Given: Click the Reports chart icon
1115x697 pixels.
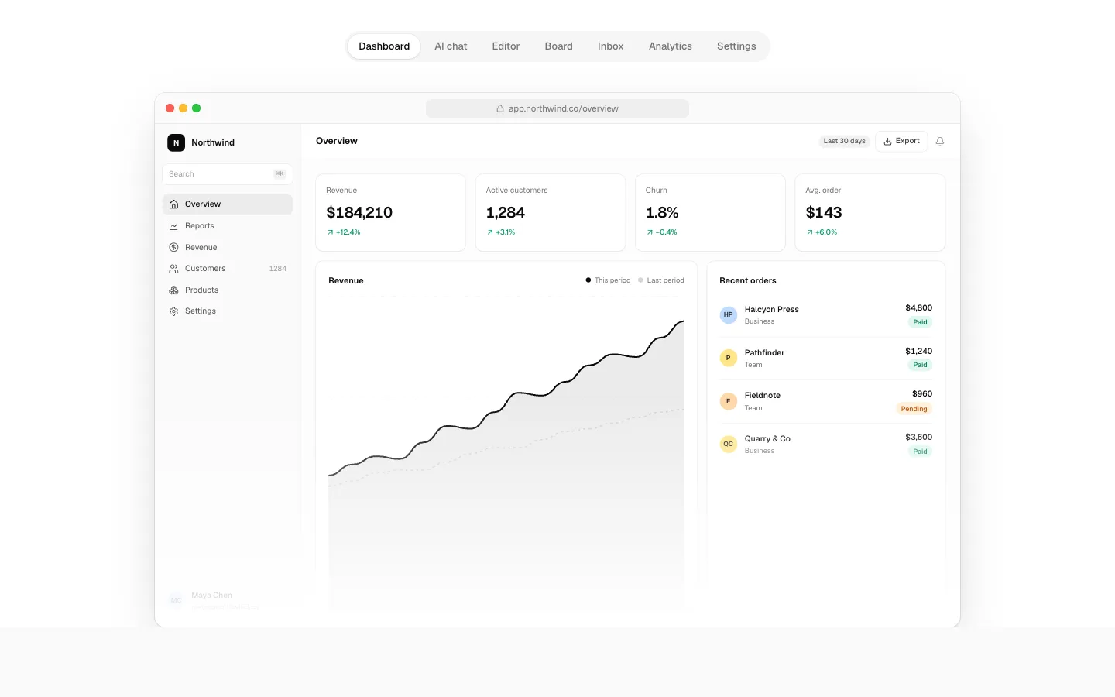Looking at the screenshot, I should coord(173,226).
